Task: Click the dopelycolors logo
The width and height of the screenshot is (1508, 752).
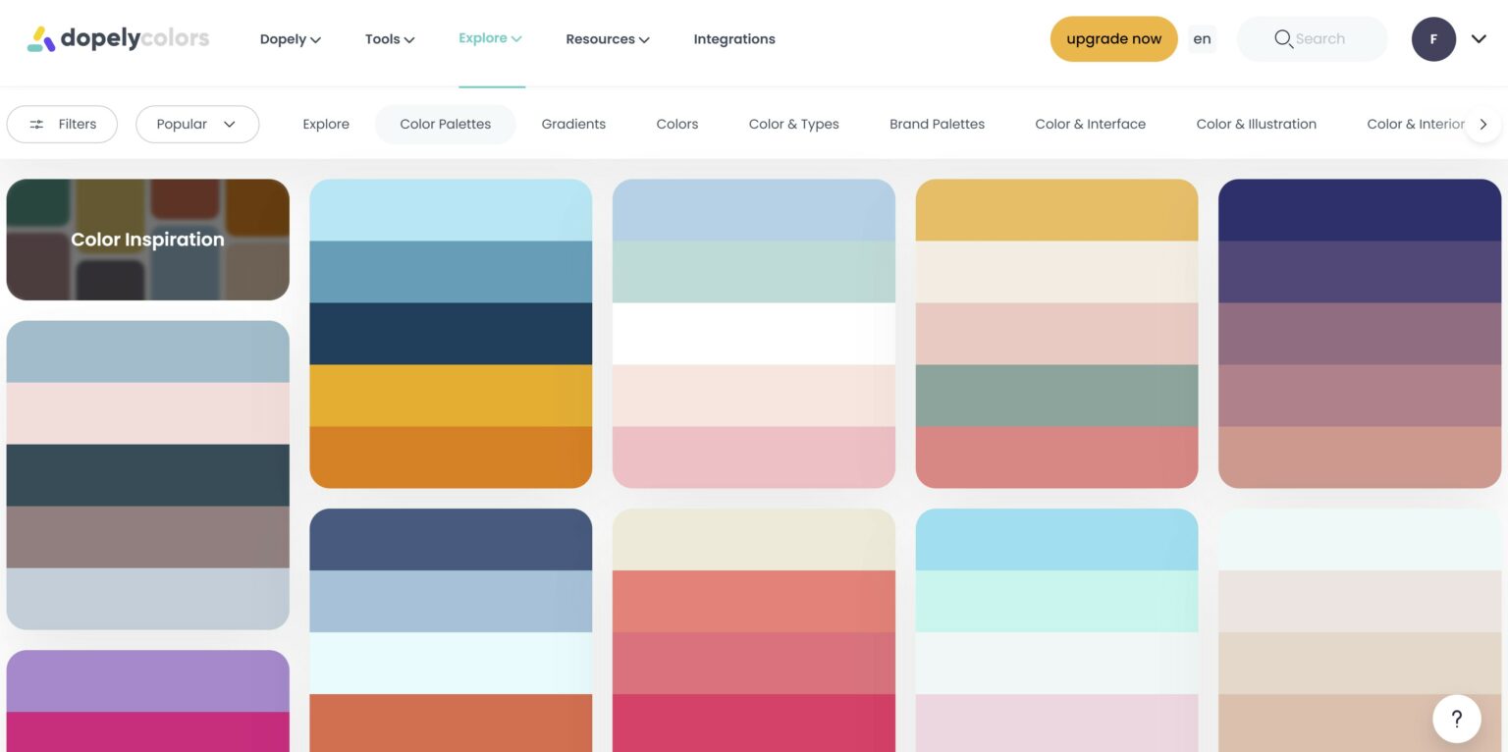Action: (118, 39)
